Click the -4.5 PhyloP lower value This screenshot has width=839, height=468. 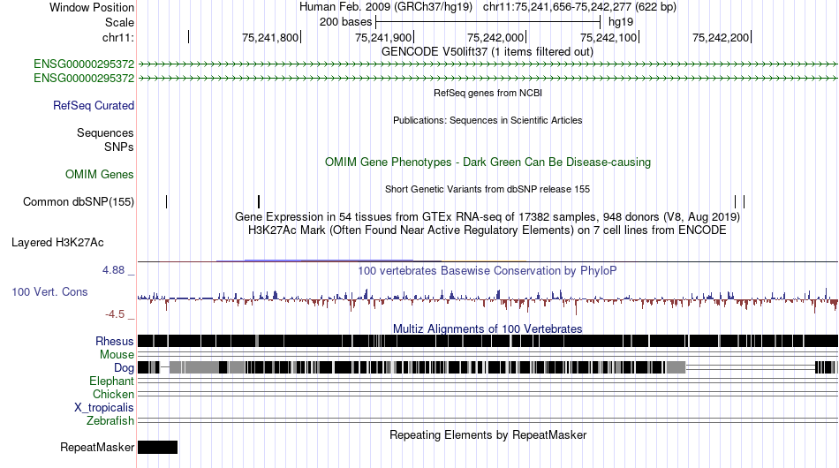point(115,314)
